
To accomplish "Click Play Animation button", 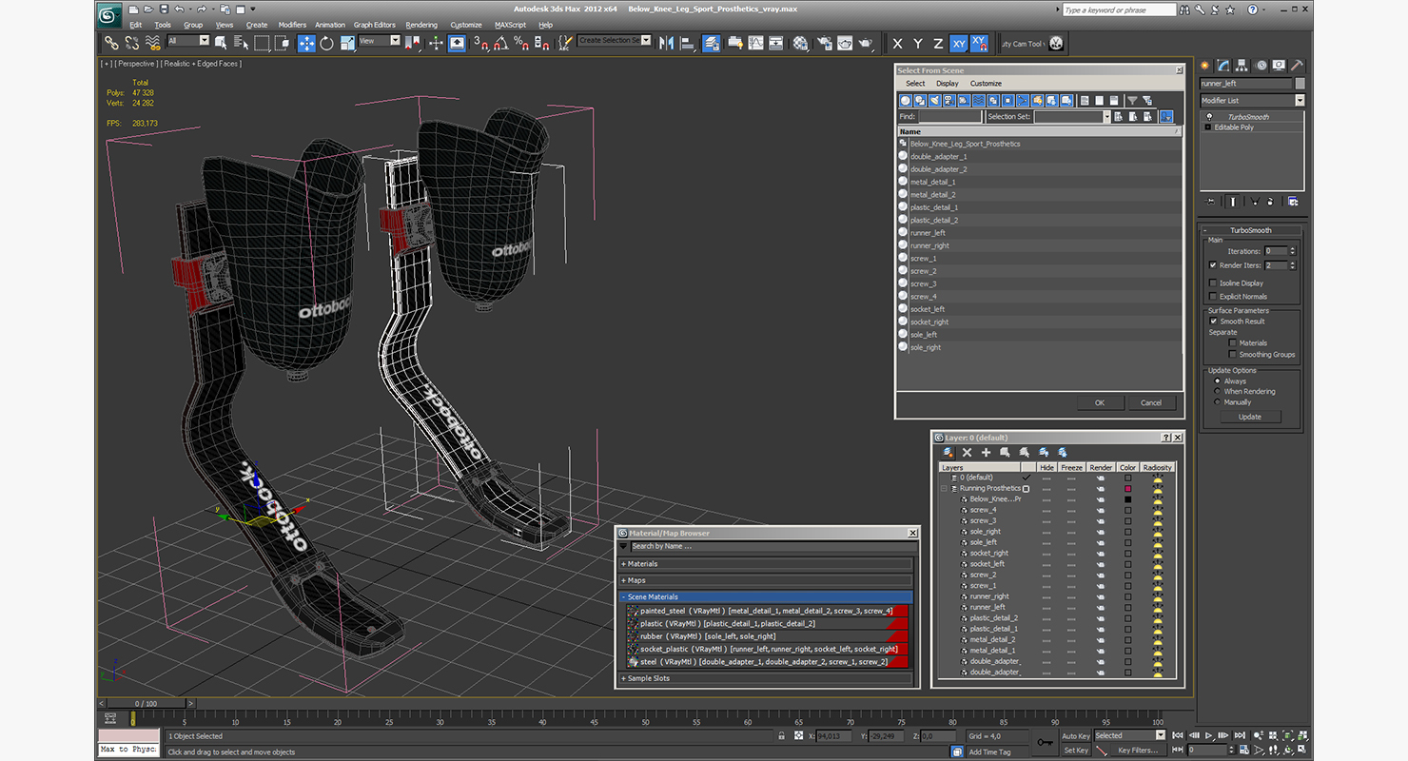I will pos(1208,735).
